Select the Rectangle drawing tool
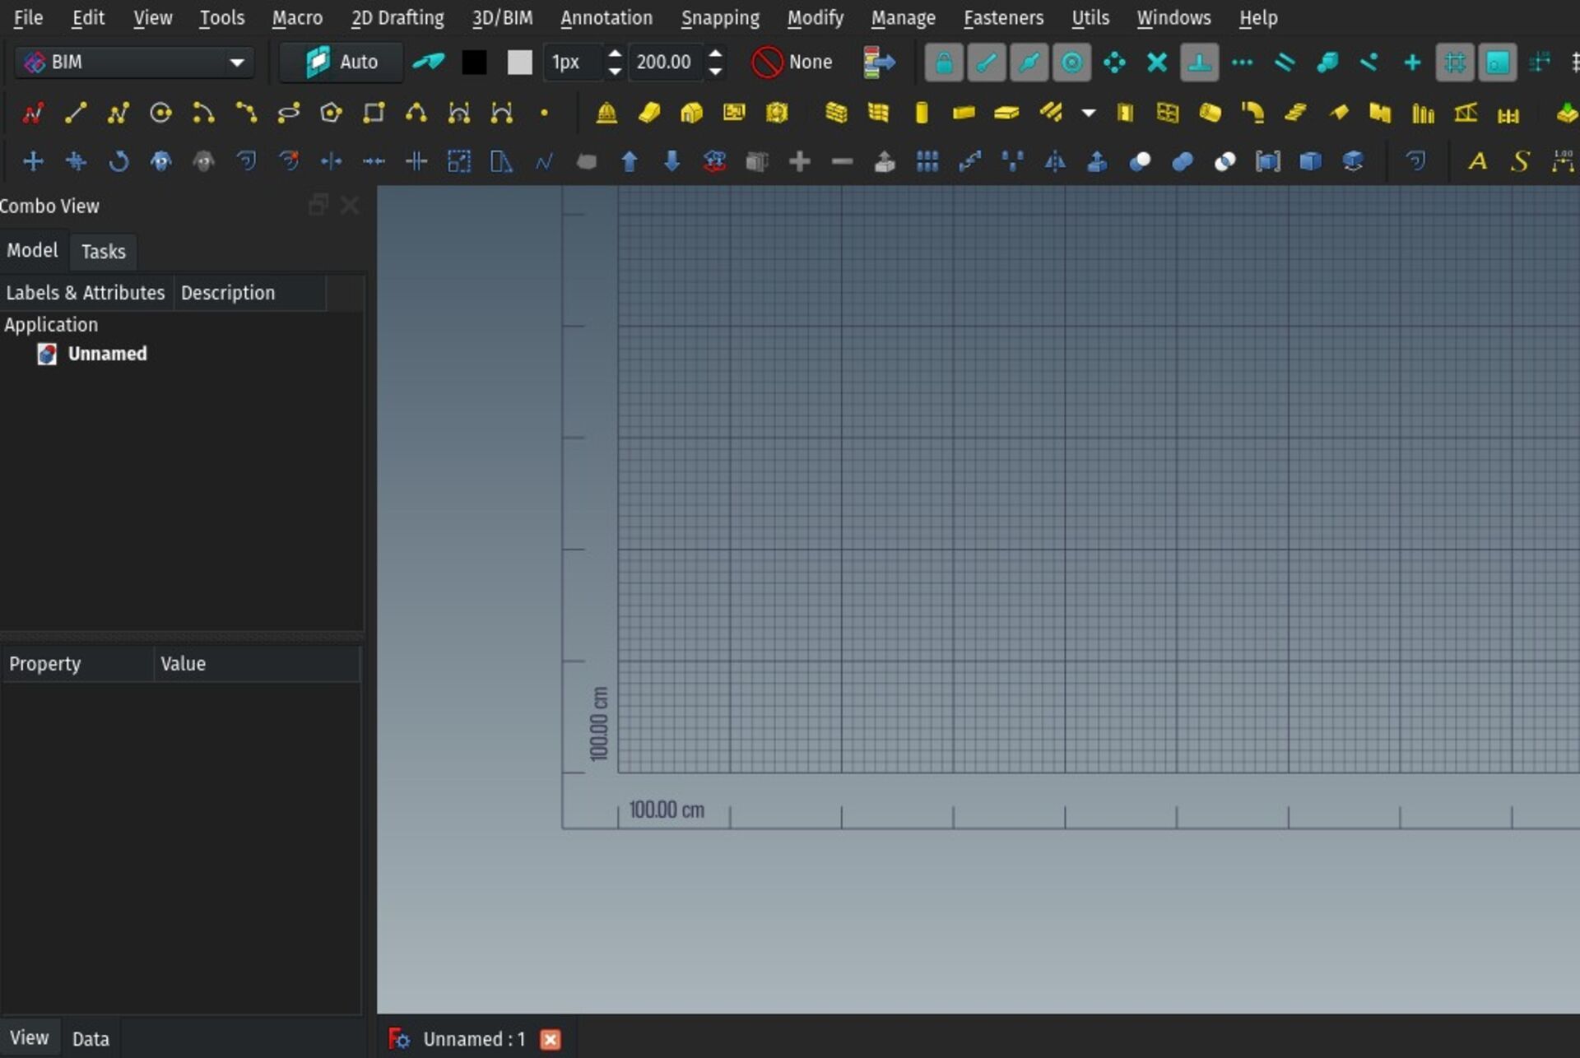The width and height of the screenshot is (1580, 1058). click(x=374, y=113)
